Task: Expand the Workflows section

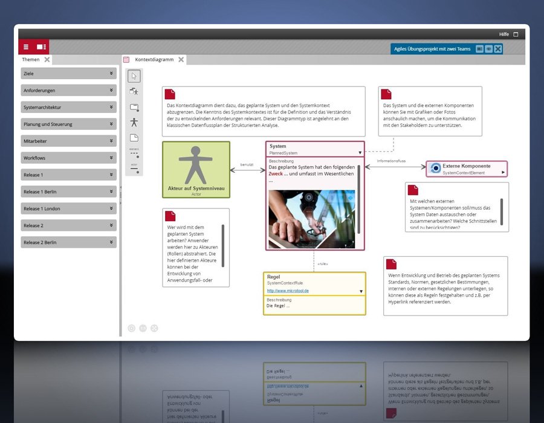Action: (x=111, y=158)
